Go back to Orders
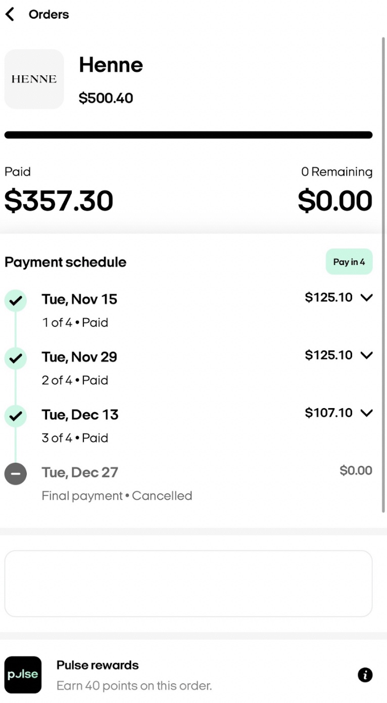Image resolution: width=387 pixels, height=703 pixels. tap(49, 14)
